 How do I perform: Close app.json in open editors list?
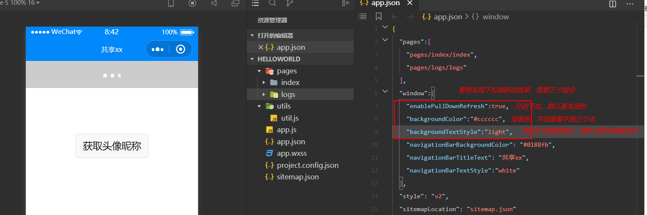point(260,47)
